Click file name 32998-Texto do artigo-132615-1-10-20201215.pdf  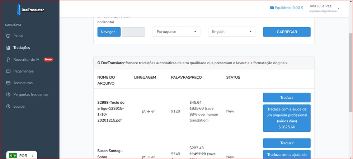(111, 111)
